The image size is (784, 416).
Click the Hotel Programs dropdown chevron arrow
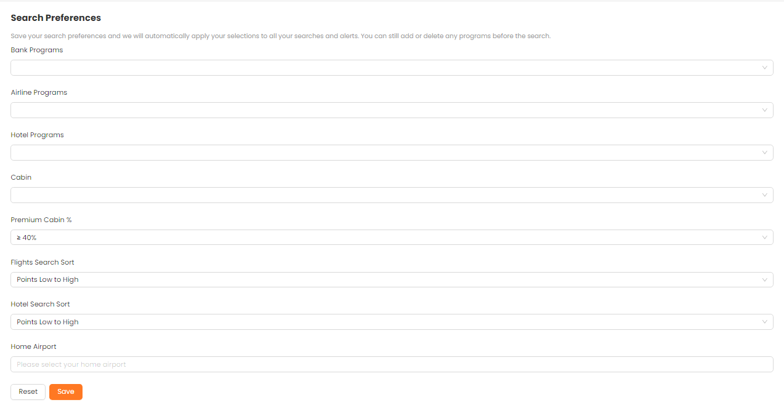pyautogui.click(x=764, y=153)
